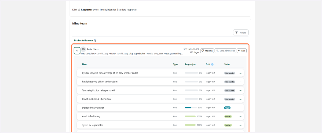Image resolution: width=322 pixels, height=133 pixels.
Task: Open the Avvikshåndtering course
Action: pyautogui.click(x=91, y=116)
